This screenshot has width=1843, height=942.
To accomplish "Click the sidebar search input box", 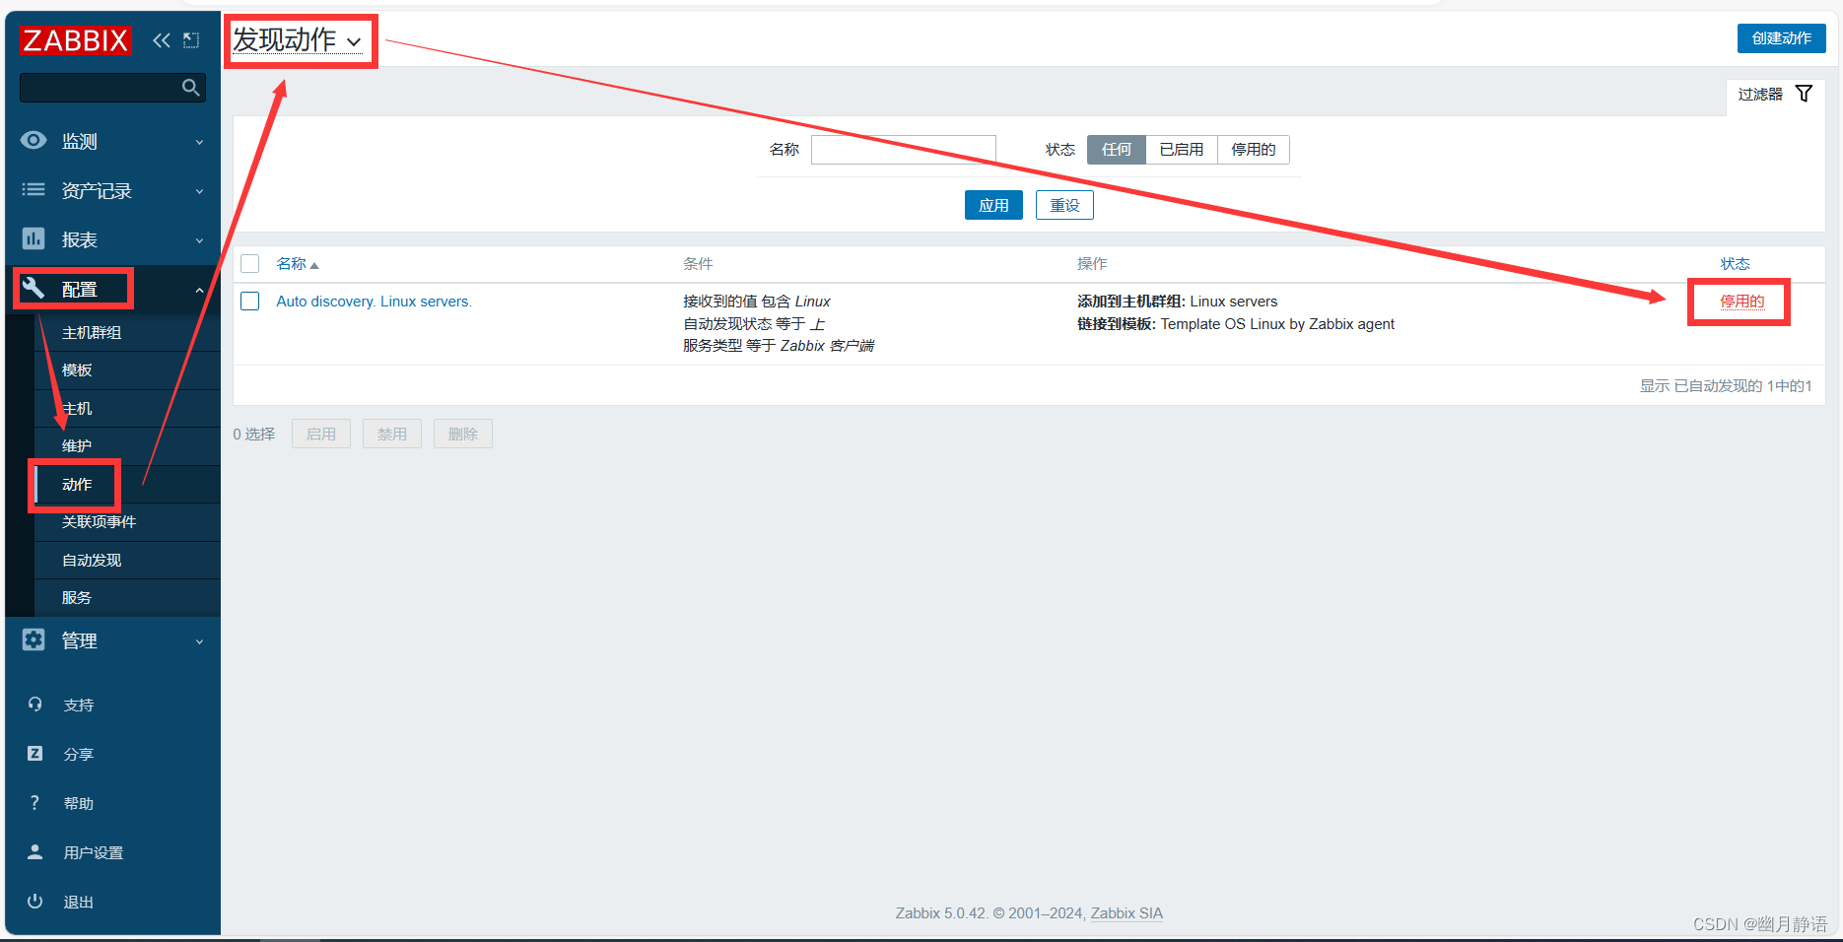I will [112, 88].
